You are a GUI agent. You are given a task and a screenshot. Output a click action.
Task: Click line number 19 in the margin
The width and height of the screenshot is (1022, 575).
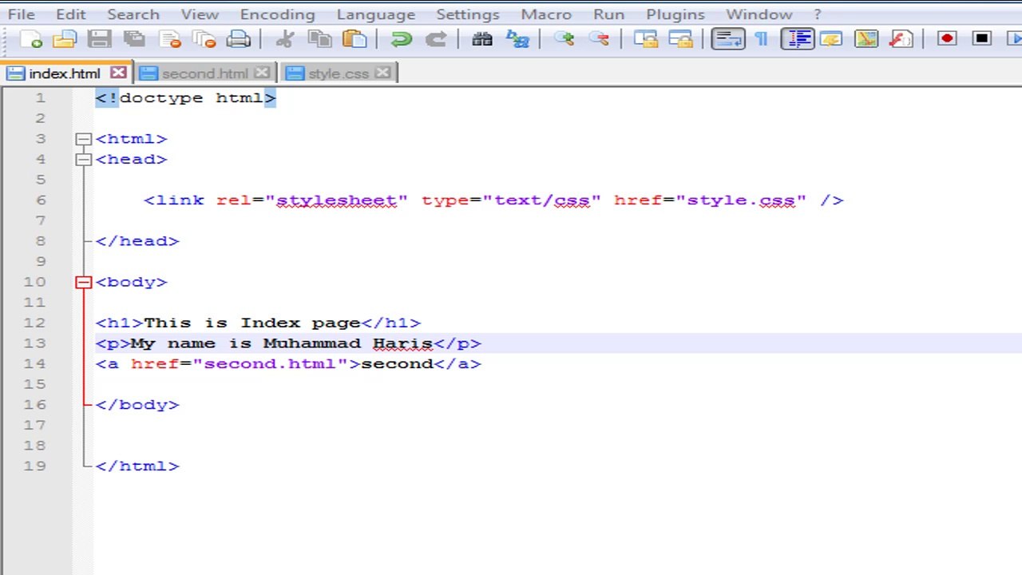(x=35, y=466)
